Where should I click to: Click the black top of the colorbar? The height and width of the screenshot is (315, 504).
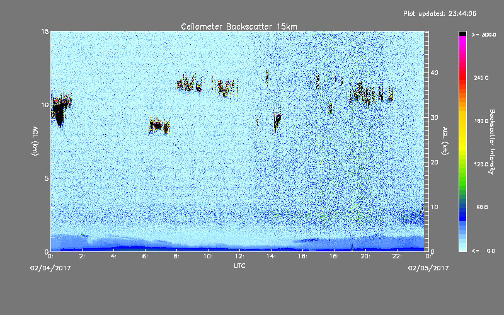coord(462,33)
